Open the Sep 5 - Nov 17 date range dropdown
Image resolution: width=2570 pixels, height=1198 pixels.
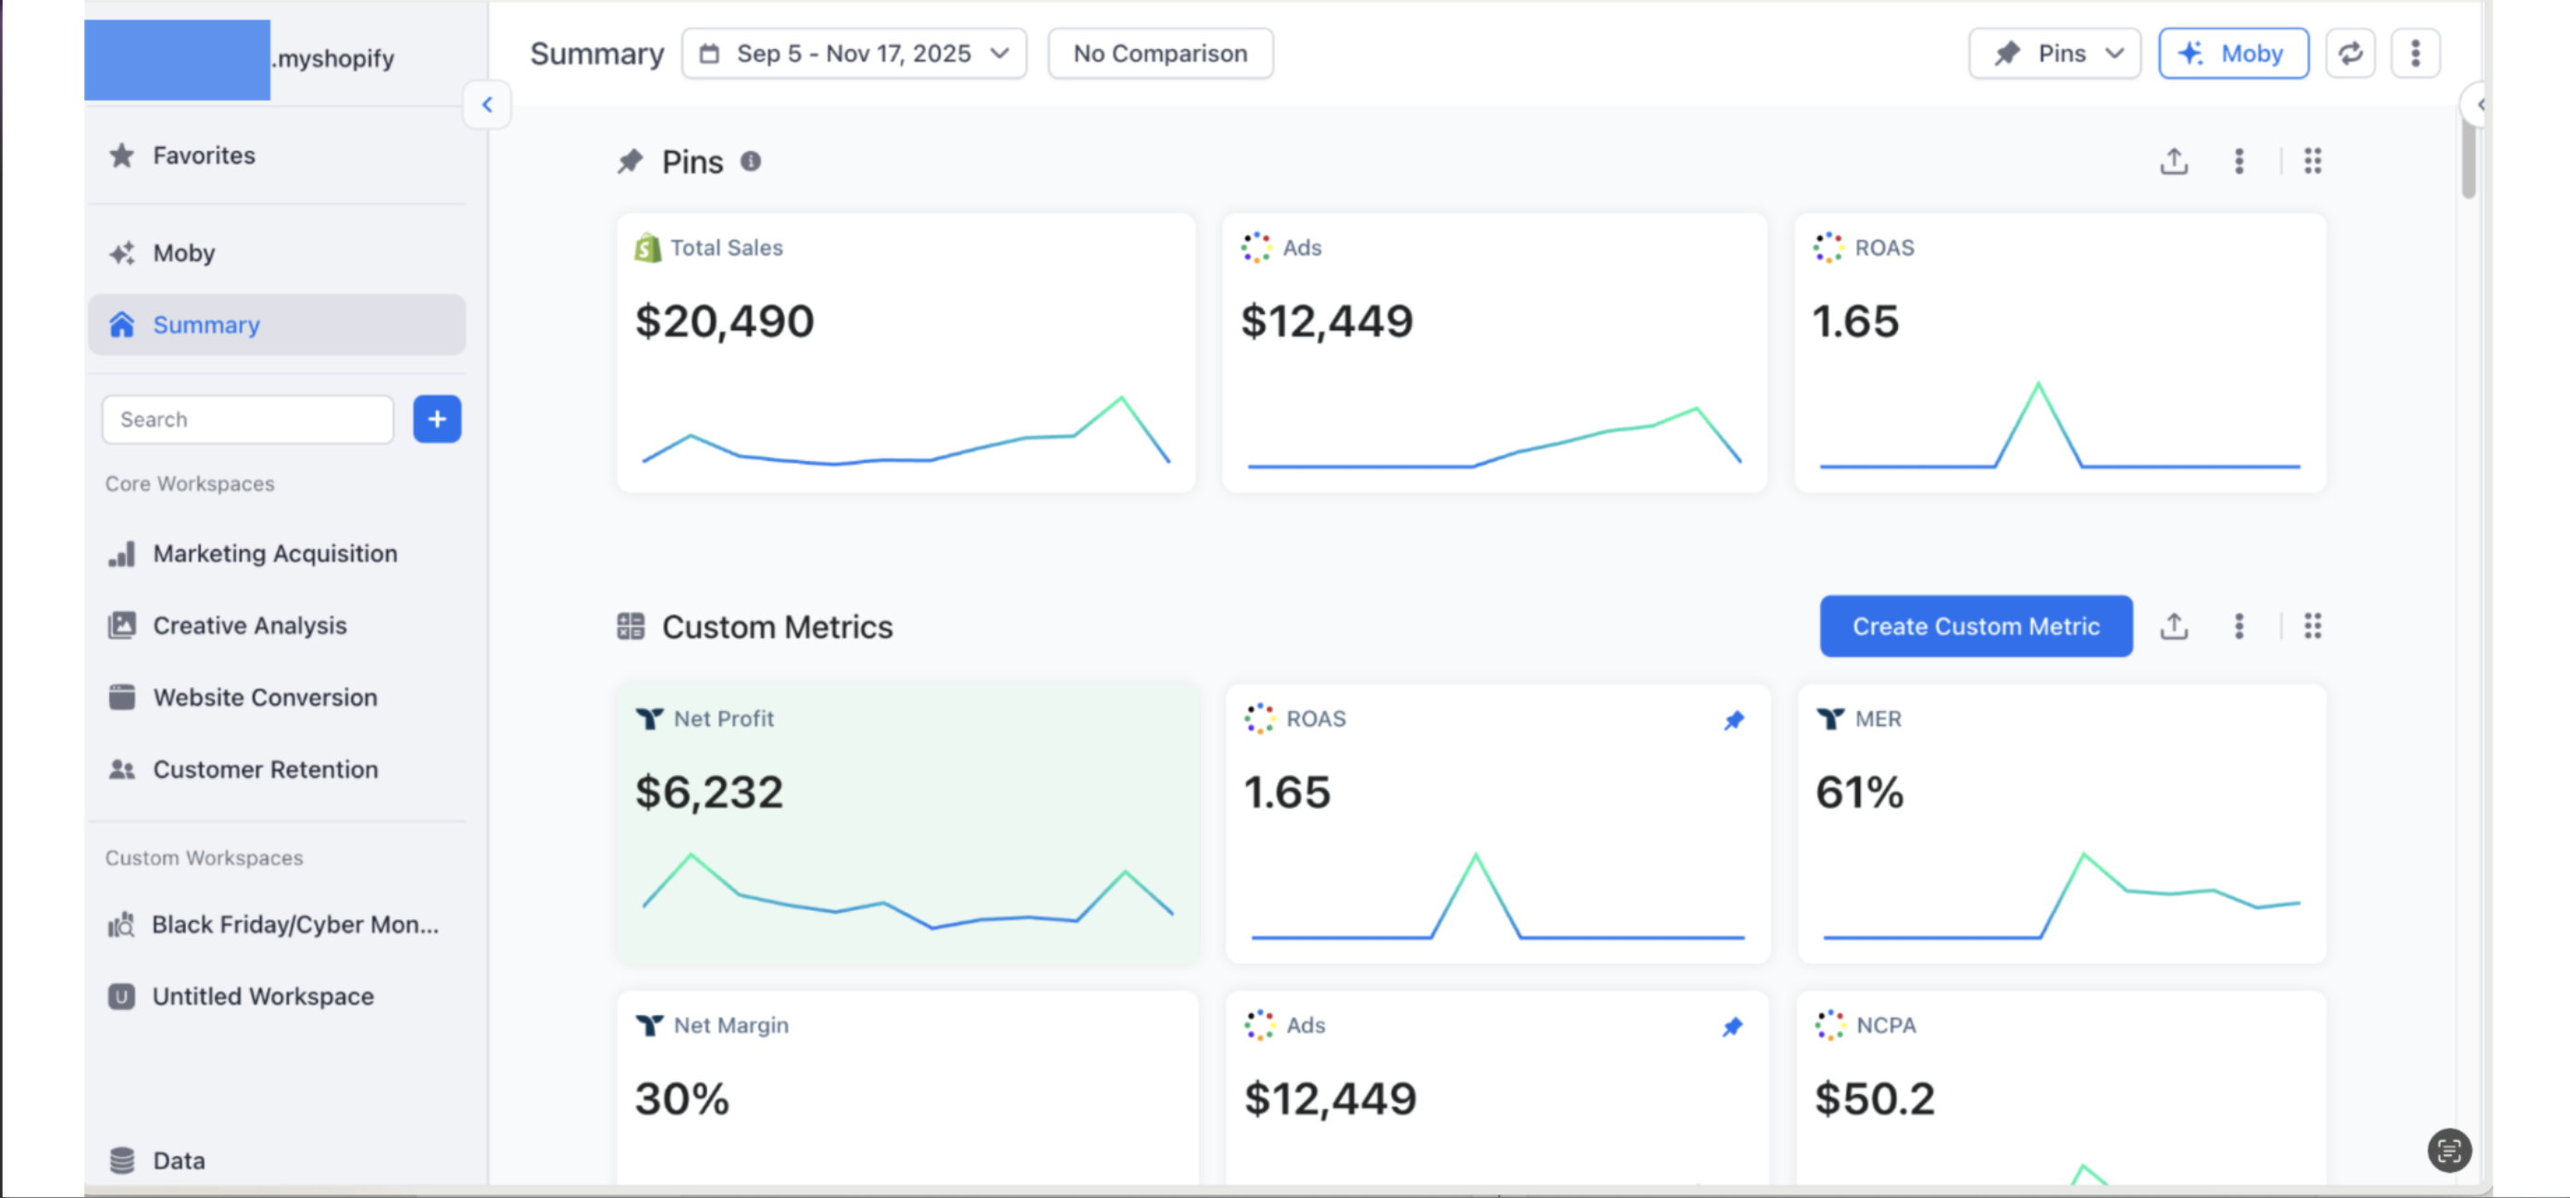[x=854, y=53]
